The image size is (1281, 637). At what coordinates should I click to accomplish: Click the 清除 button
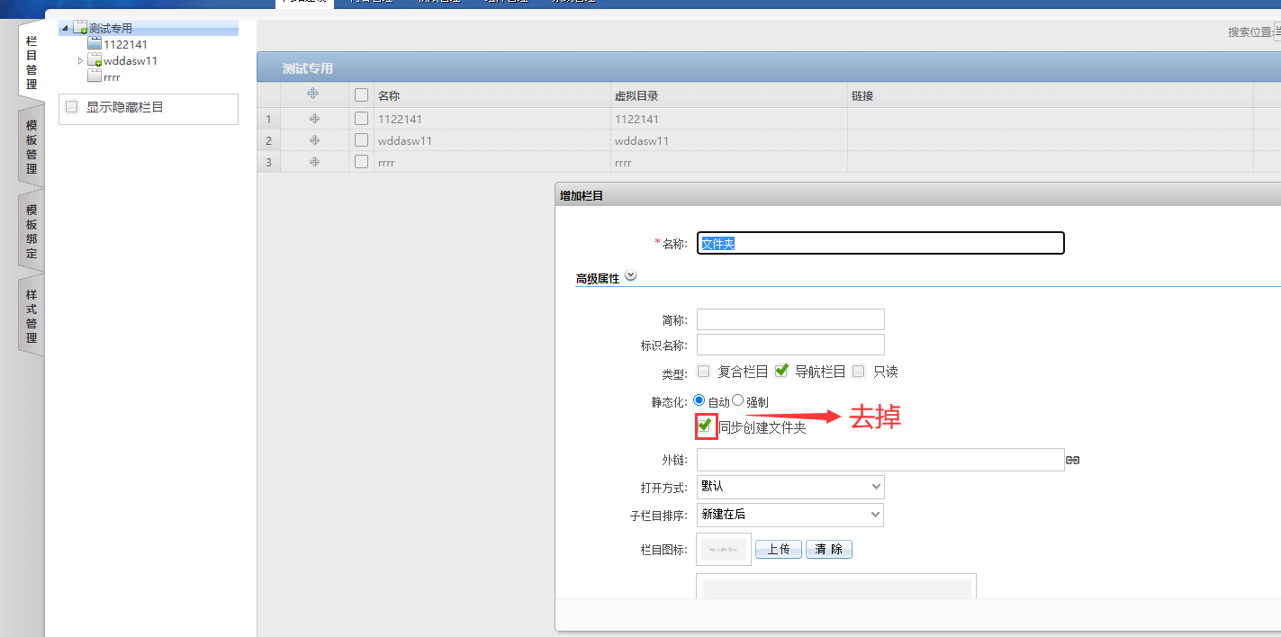pos(828,549)
